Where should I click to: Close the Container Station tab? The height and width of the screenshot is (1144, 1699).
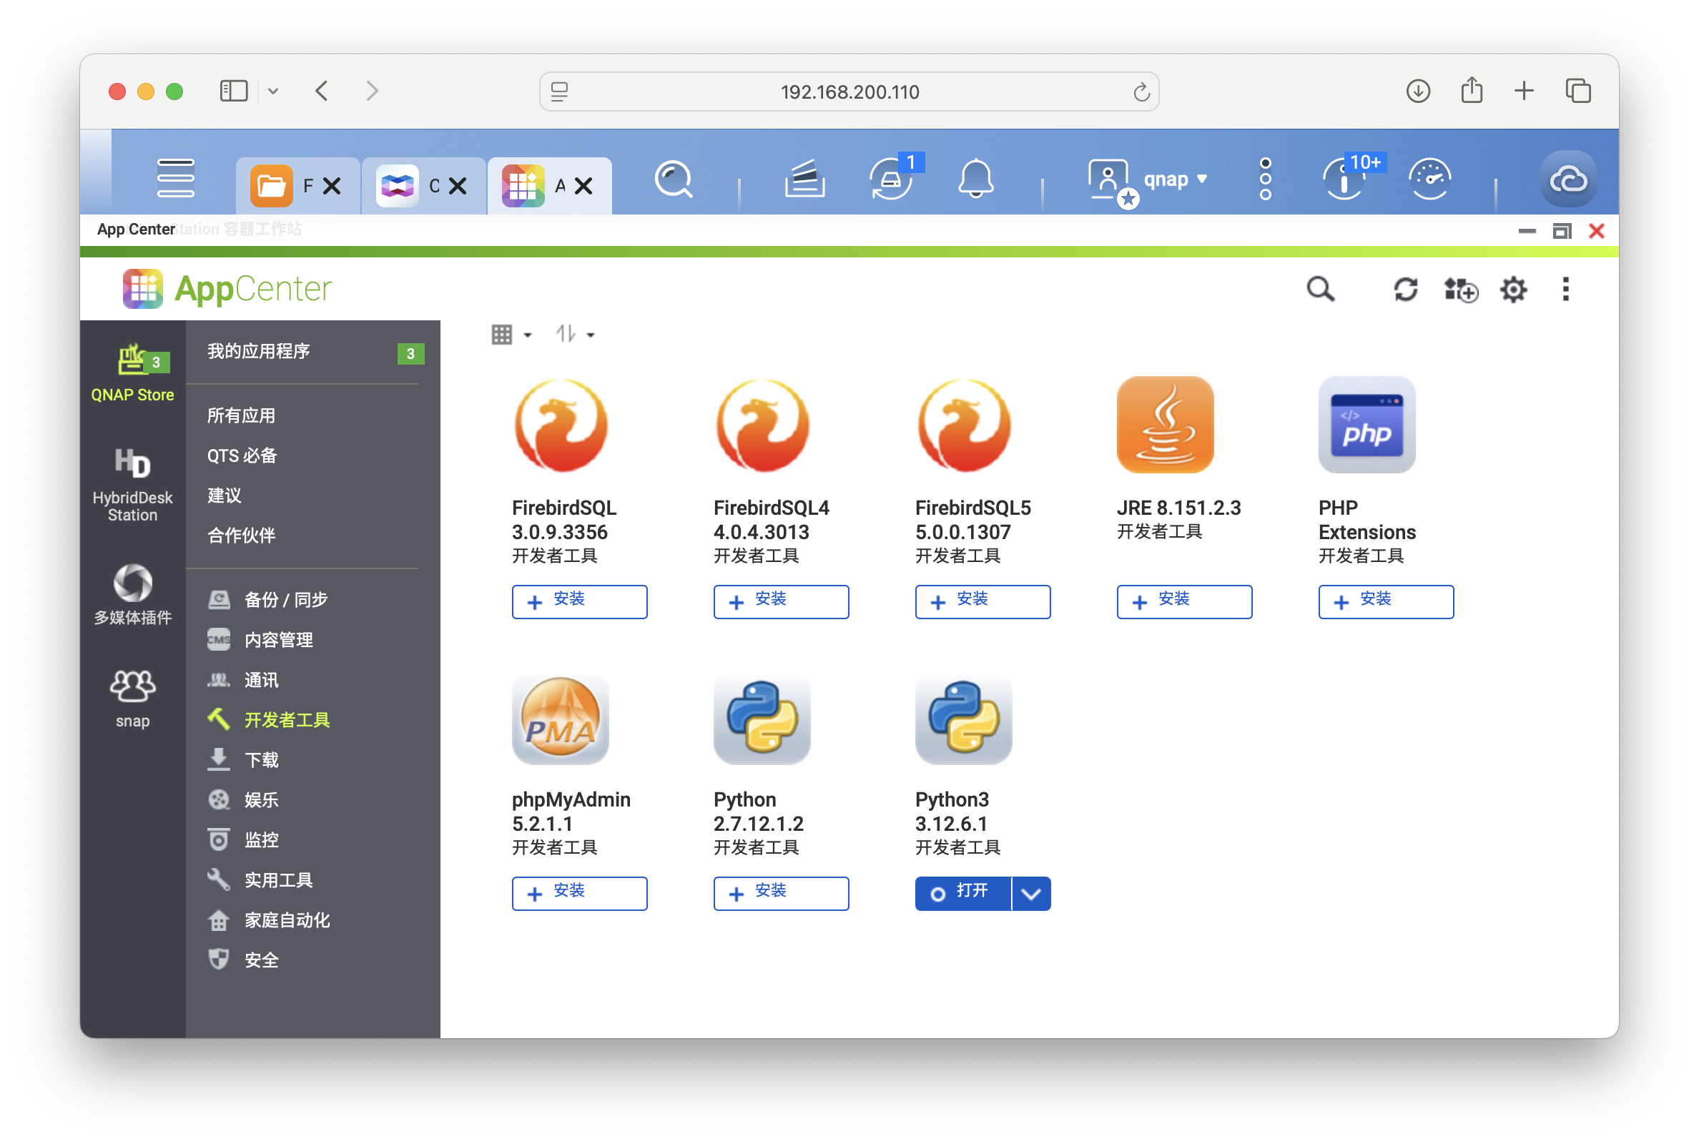click(x=458, y=186)
